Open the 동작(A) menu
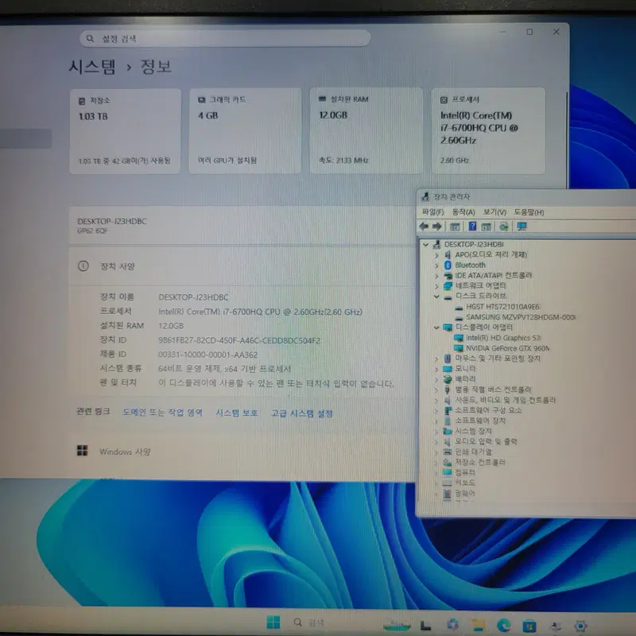 click(463, 212)
